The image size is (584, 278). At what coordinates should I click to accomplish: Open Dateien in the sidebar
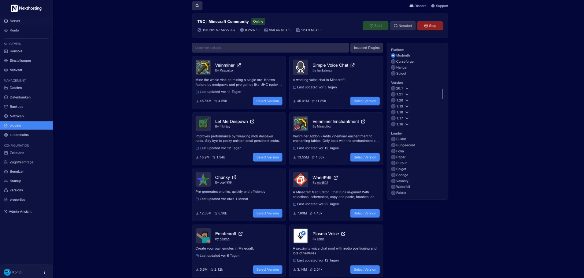coord(26,88)
